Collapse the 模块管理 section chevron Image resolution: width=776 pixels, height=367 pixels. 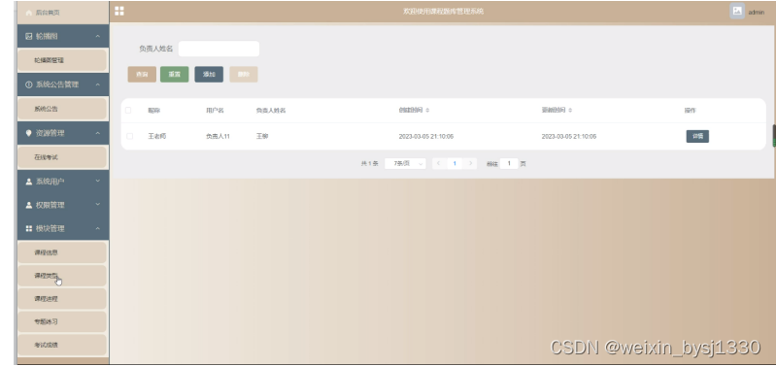click(x=98, y=228)
